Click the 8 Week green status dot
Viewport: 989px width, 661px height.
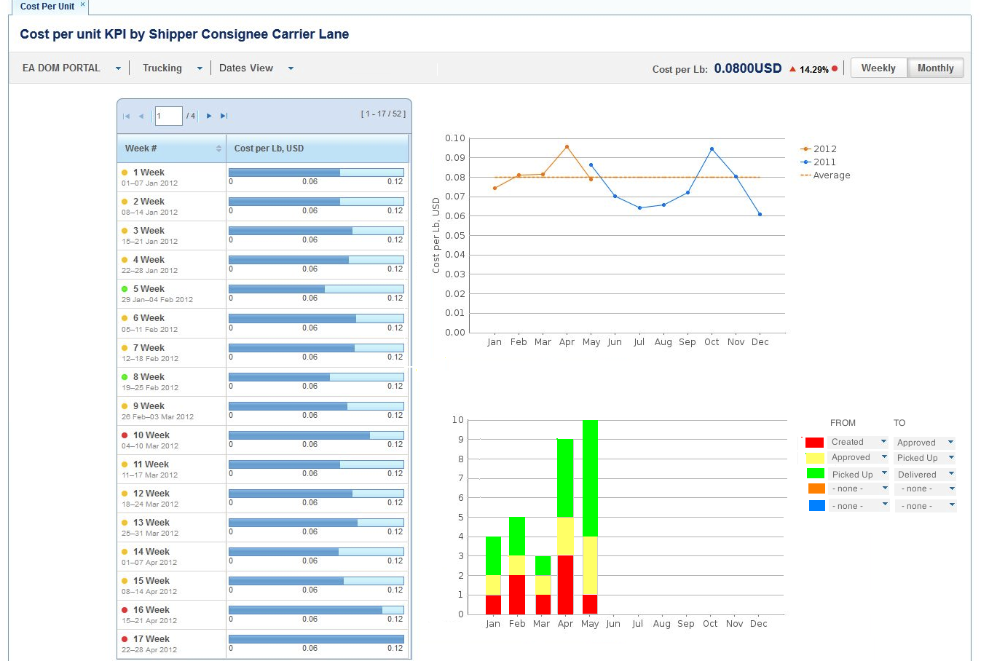(x=125, y=377)
